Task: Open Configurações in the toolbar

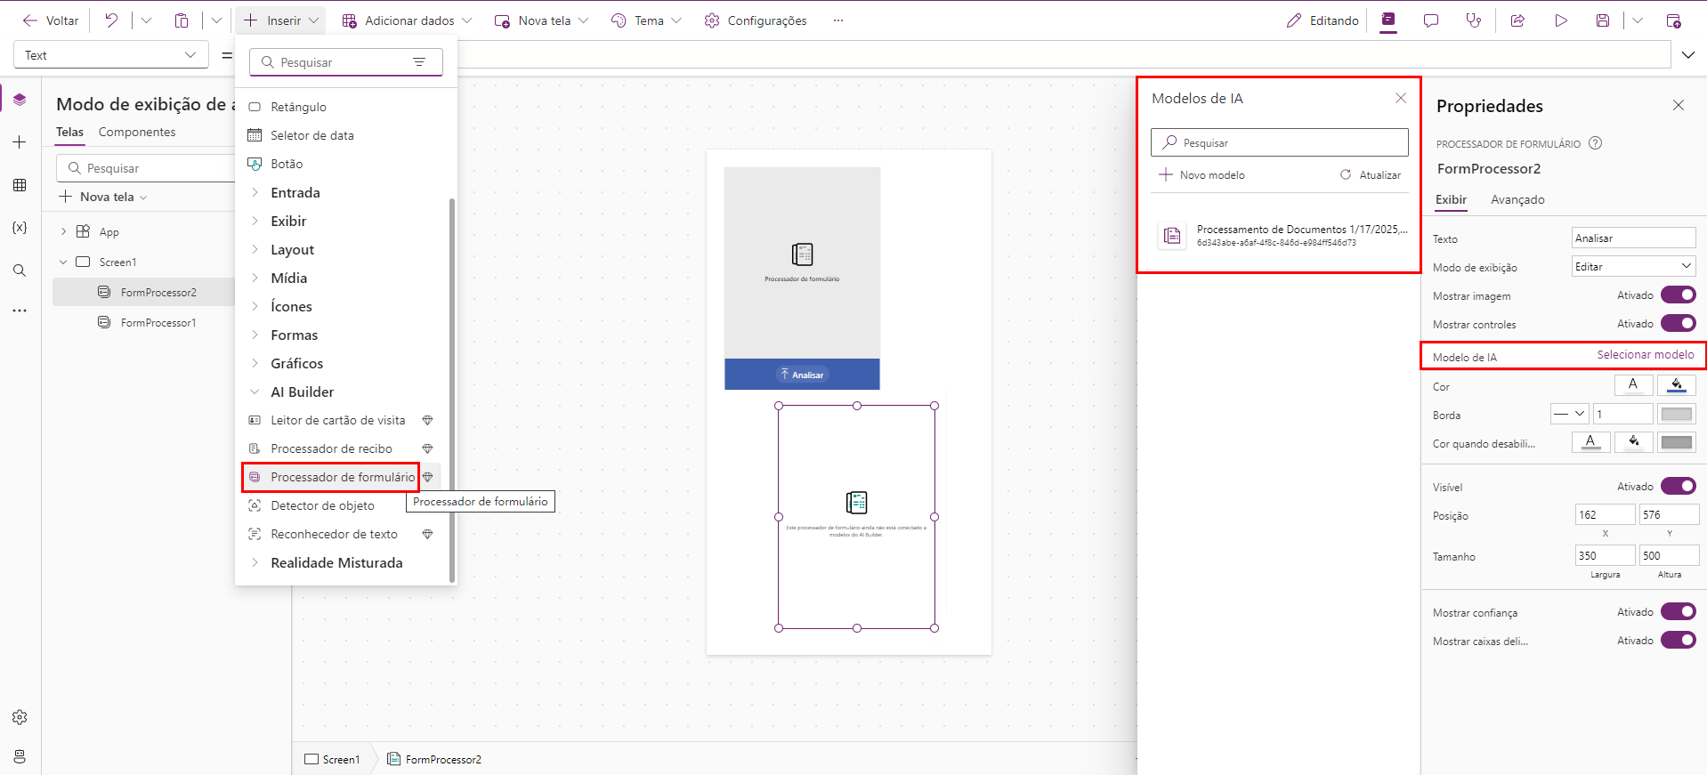Action: (756, 20)
